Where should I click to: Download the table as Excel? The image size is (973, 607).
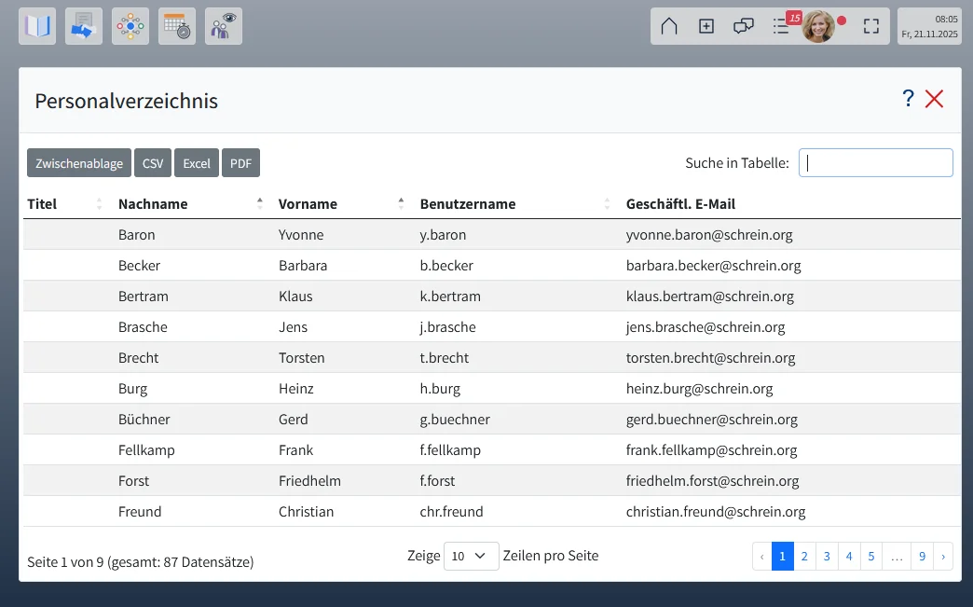tap(197, 162)
